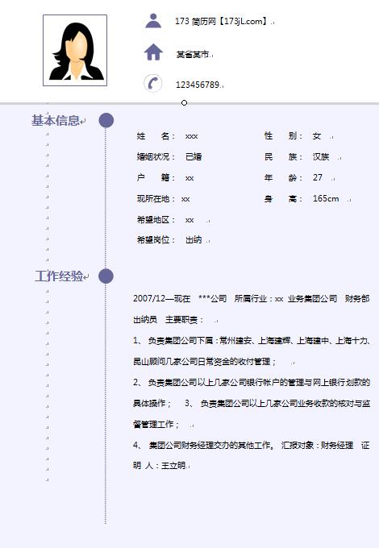Viewport: 379px width, 548px height.
Task: Click the phone number 123456789
Action: [x=198, y=85]
